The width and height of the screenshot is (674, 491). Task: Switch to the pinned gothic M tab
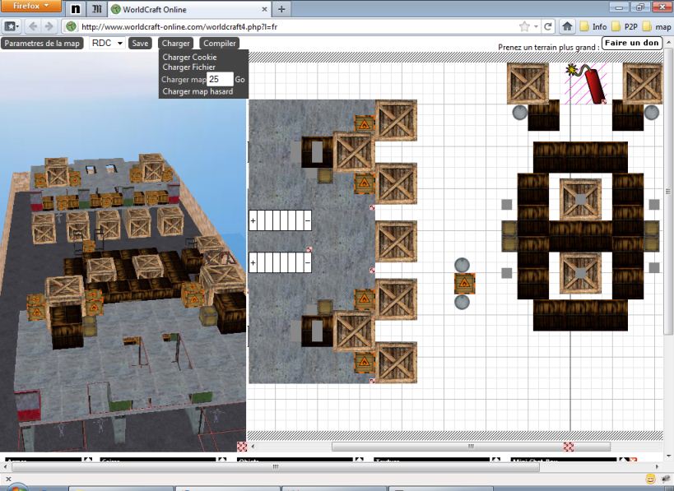(x=96, y=9)
